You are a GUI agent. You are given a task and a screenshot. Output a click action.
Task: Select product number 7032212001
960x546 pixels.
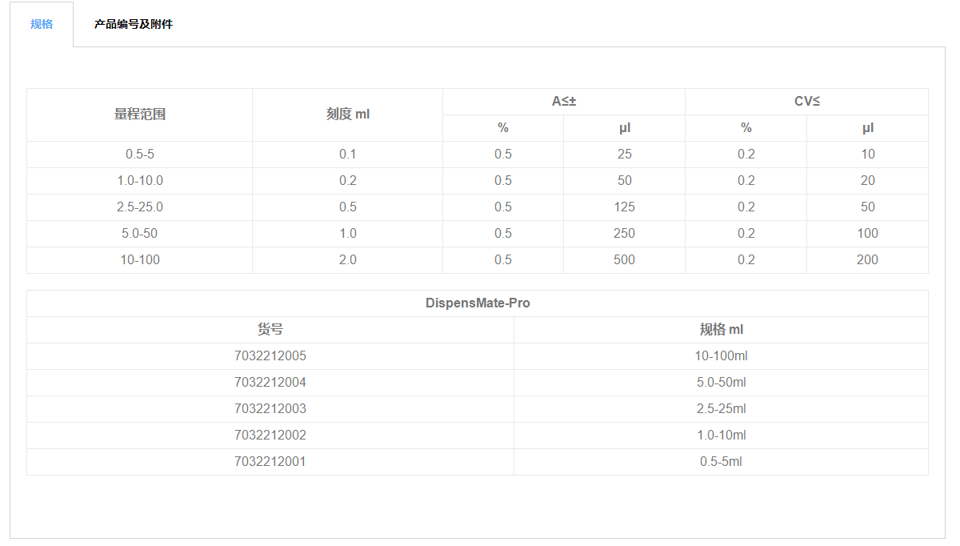[x=270, y=461]
